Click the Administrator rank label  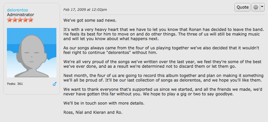click(20, 15)
